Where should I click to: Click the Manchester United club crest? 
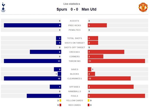coord(143,7)
